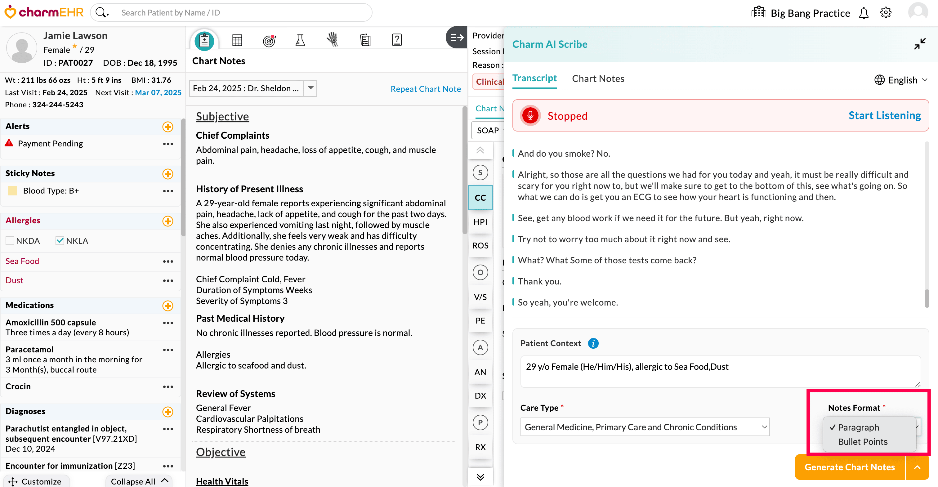Click the Repeat Chart Note link
The height and width of the screenshot is (487, 938).
pyautogui.click(x=426, y=88)
